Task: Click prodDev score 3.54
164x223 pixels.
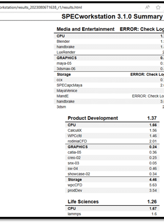Action: (153, 190)
